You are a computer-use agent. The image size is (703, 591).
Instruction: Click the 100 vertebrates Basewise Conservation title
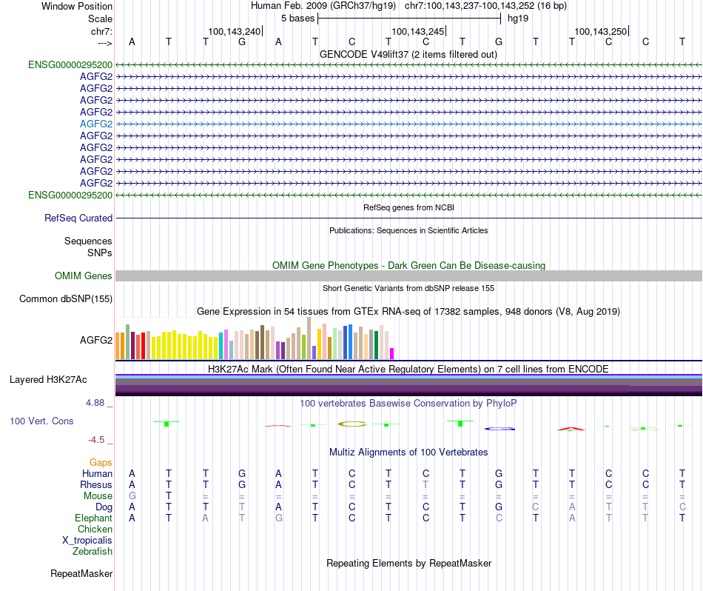coord(408,404)
